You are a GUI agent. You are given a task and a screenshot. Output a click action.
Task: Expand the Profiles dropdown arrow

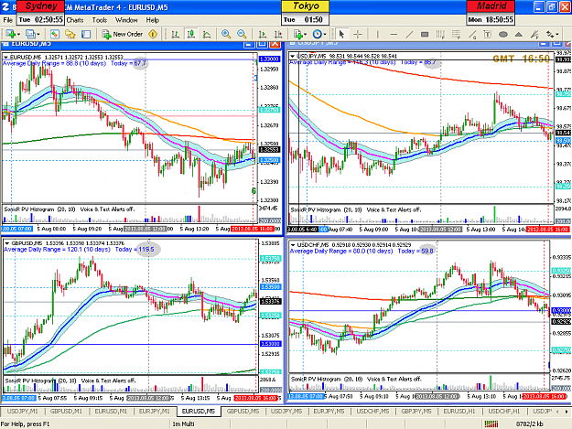point(38,34)
